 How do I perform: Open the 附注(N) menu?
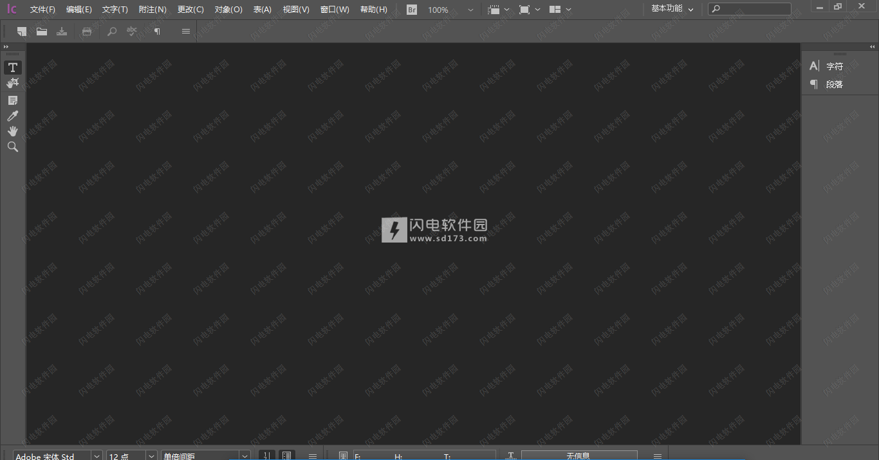[153, 10]
